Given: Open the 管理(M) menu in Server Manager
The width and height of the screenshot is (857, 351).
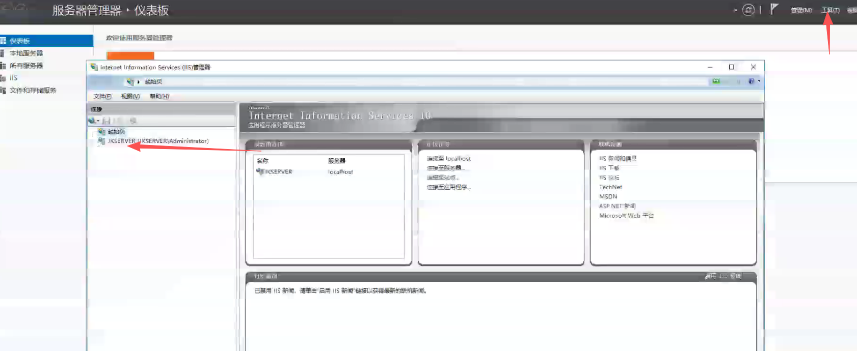Looking at the screenshot, I should pos(801,10).
